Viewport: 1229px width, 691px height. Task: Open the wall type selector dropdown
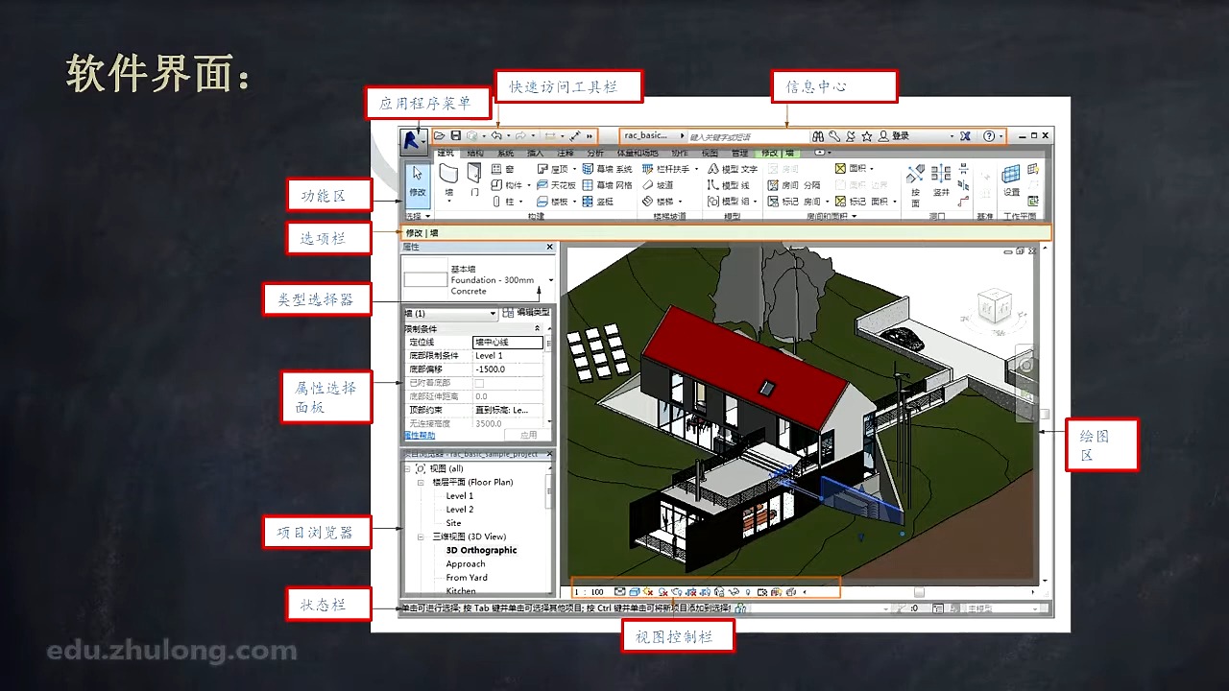click(551, 280)
